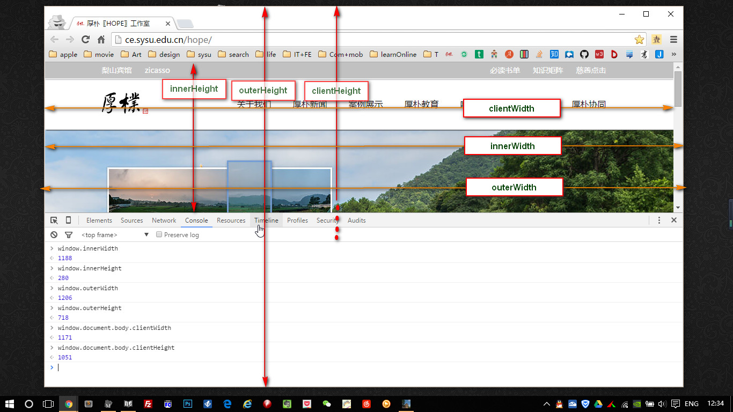Toggle device mode phone icon

click(68, 220)
